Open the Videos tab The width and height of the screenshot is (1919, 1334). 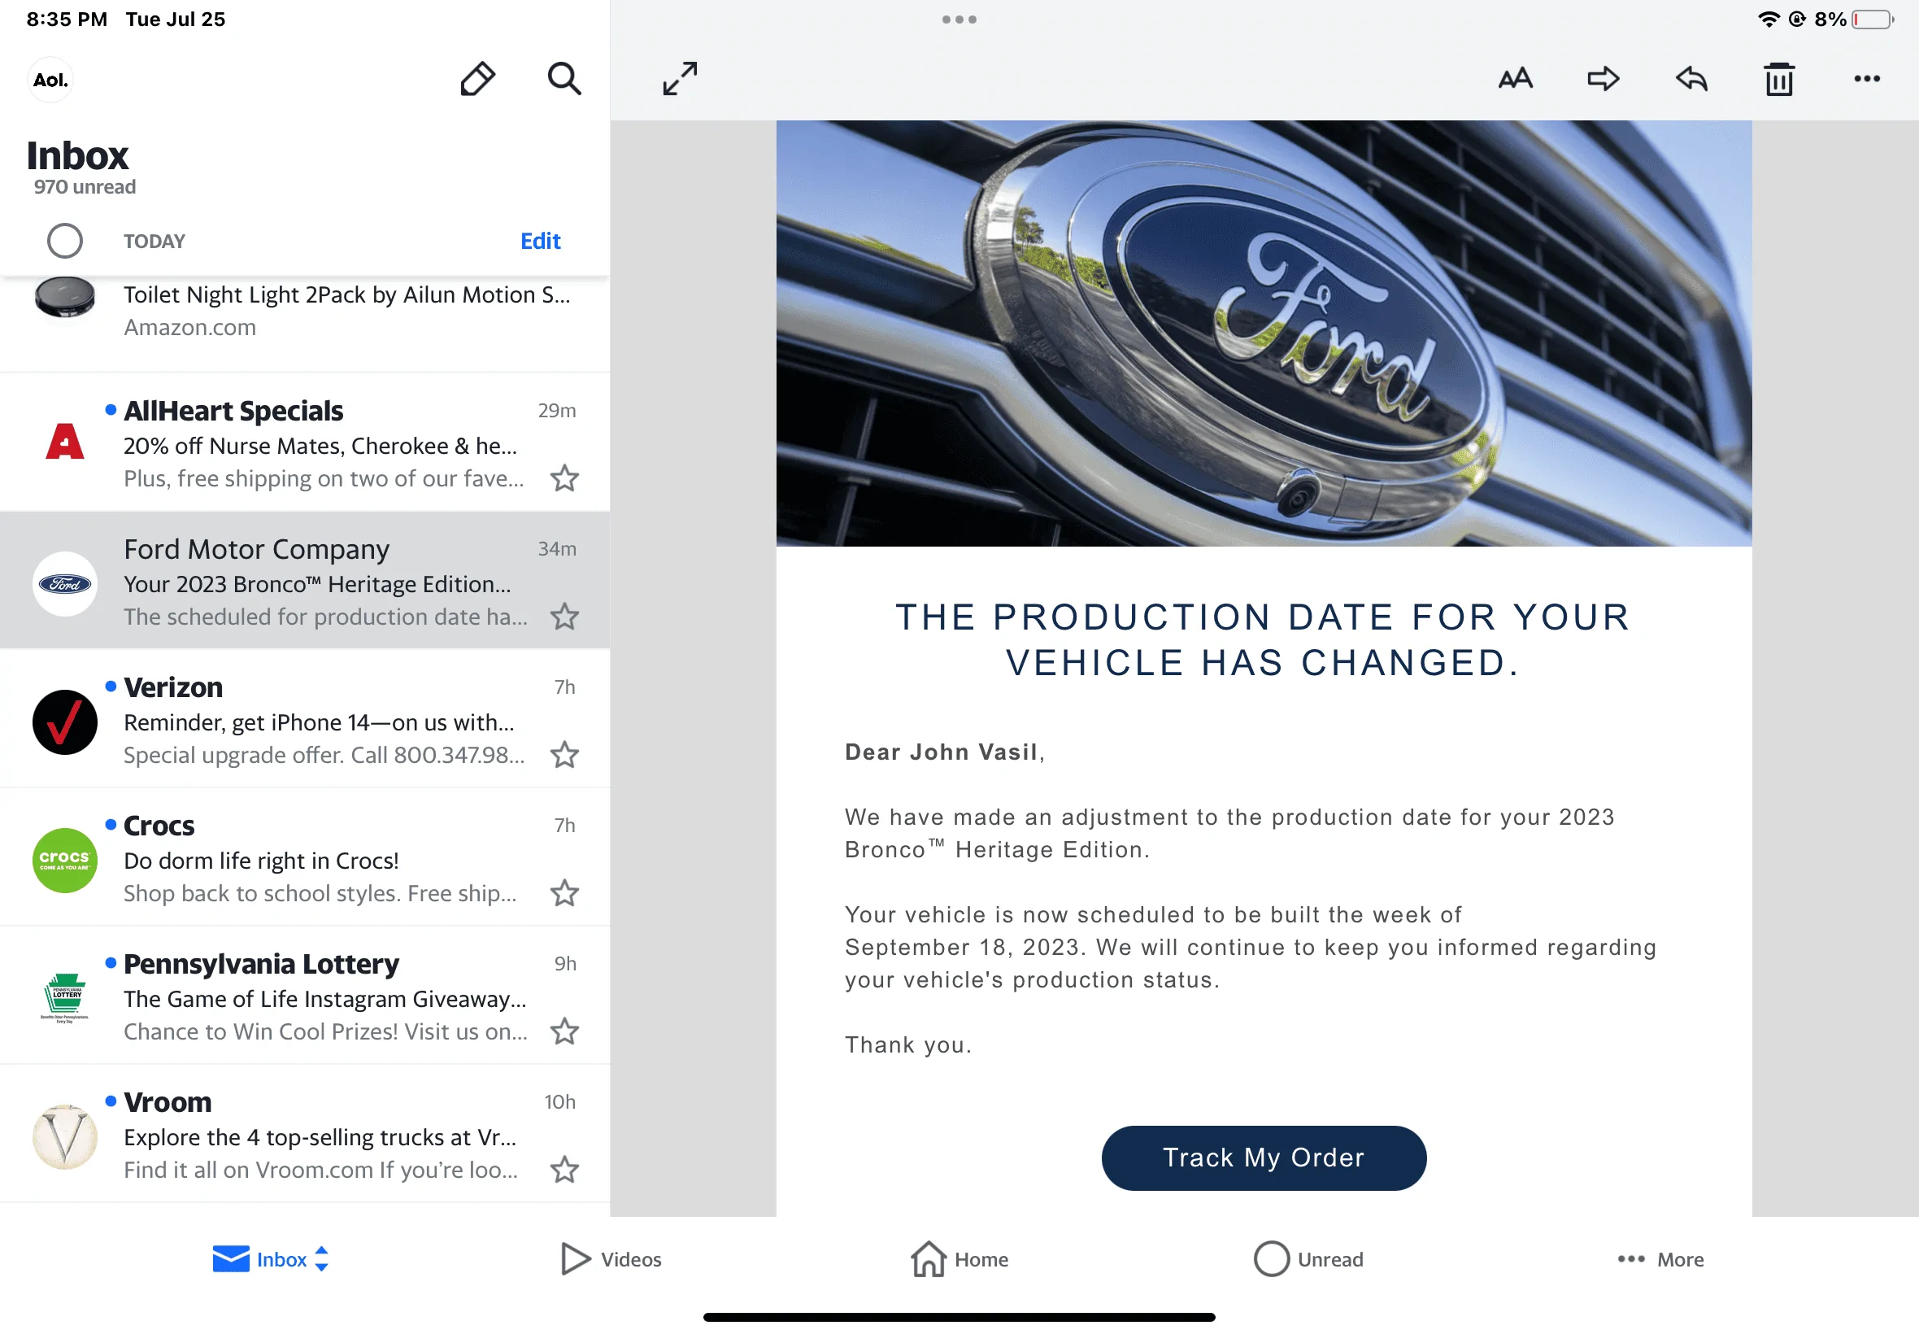[x=611, y=1260]
